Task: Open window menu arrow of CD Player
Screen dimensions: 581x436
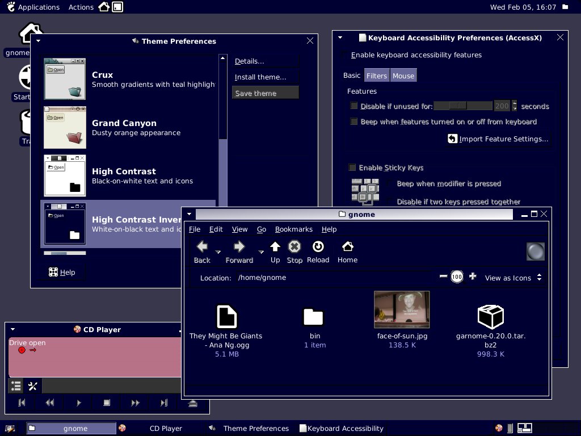Action: (x=12, y=329)
